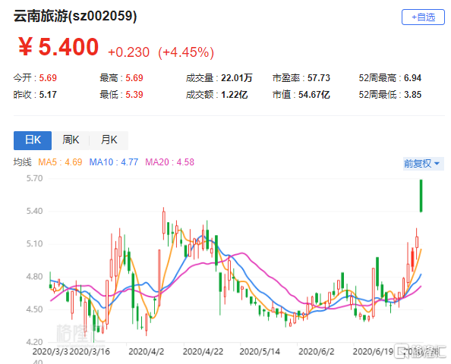Click the 市盈率 value 57.73
Image resolution: width=451 pixels, height=364 pixels.
[x=319, y=78]
